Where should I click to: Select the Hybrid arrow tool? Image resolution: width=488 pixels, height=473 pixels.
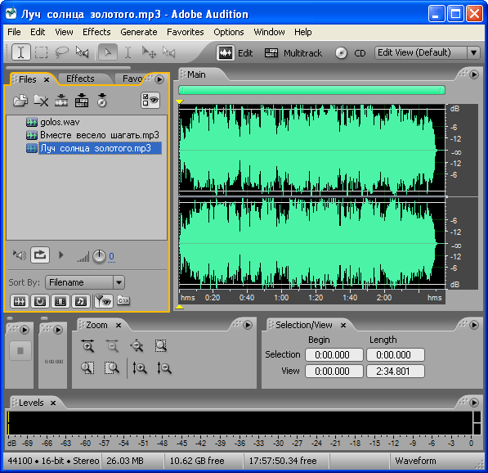[108, 52]
